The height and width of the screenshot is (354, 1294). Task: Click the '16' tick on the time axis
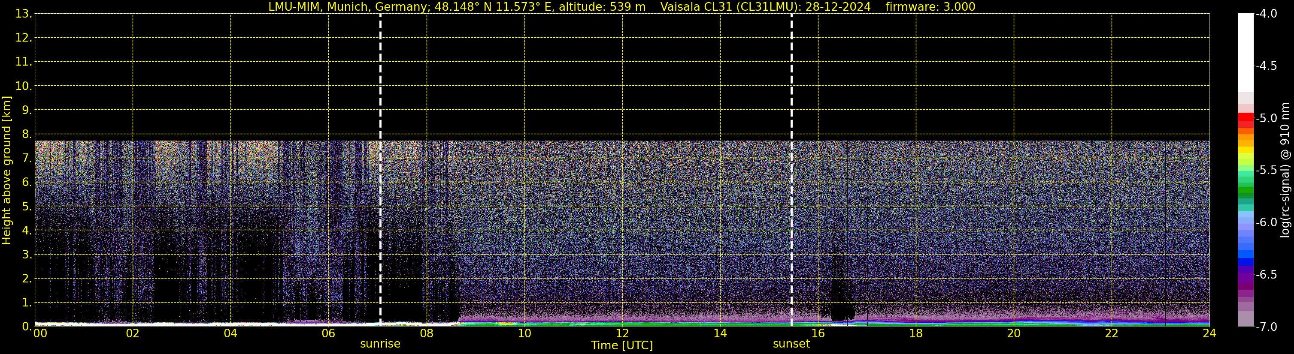click(818, 333)
